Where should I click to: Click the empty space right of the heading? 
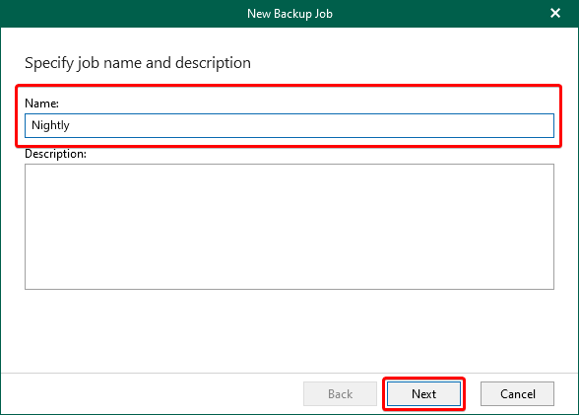coord(406,63)
